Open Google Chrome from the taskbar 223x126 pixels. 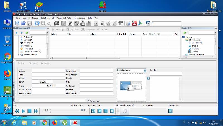click(45, 123)
